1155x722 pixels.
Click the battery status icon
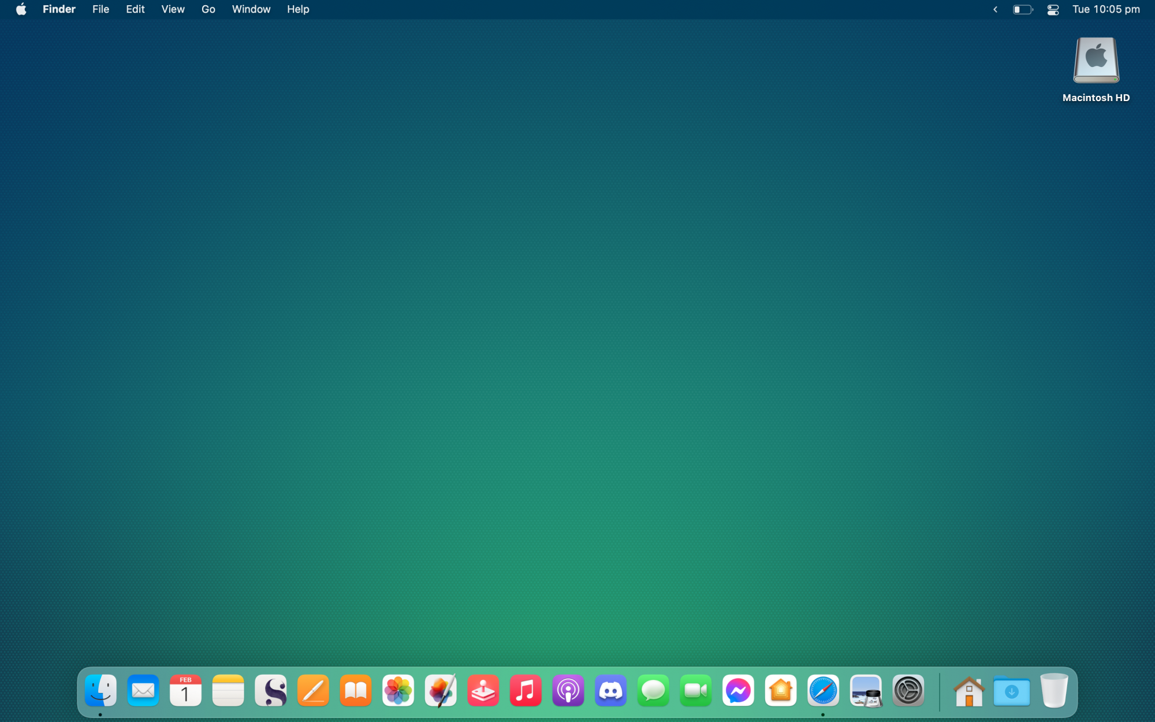point(1022,9)
